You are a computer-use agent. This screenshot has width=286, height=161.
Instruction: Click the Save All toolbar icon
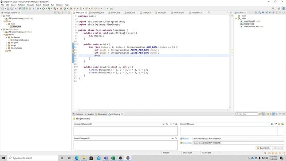[x=12, y=8]
